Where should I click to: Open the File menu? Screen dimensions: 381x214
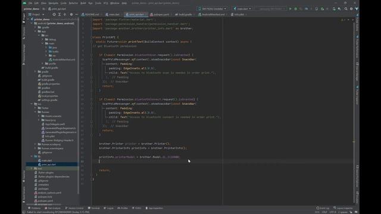pos(30,3)
